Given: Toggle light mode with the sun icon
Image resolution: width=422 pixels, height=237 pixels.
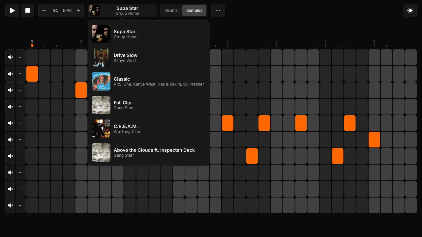Looking at the screenshot, I should click(x=410, y=11).
